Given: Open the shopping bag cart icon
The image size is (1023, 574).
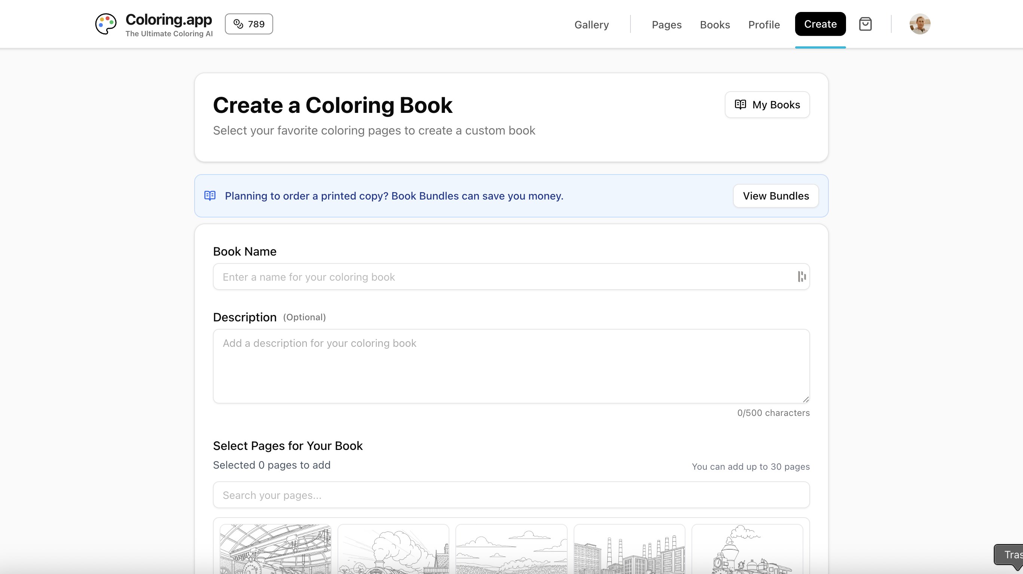Looking at the screenshot, I should [865, 24].
